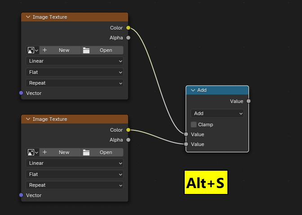Click the bottom Image Texture Vector input socket
Image resolution: width=302 pixels, height=215 pixels.
click(21, 195)
